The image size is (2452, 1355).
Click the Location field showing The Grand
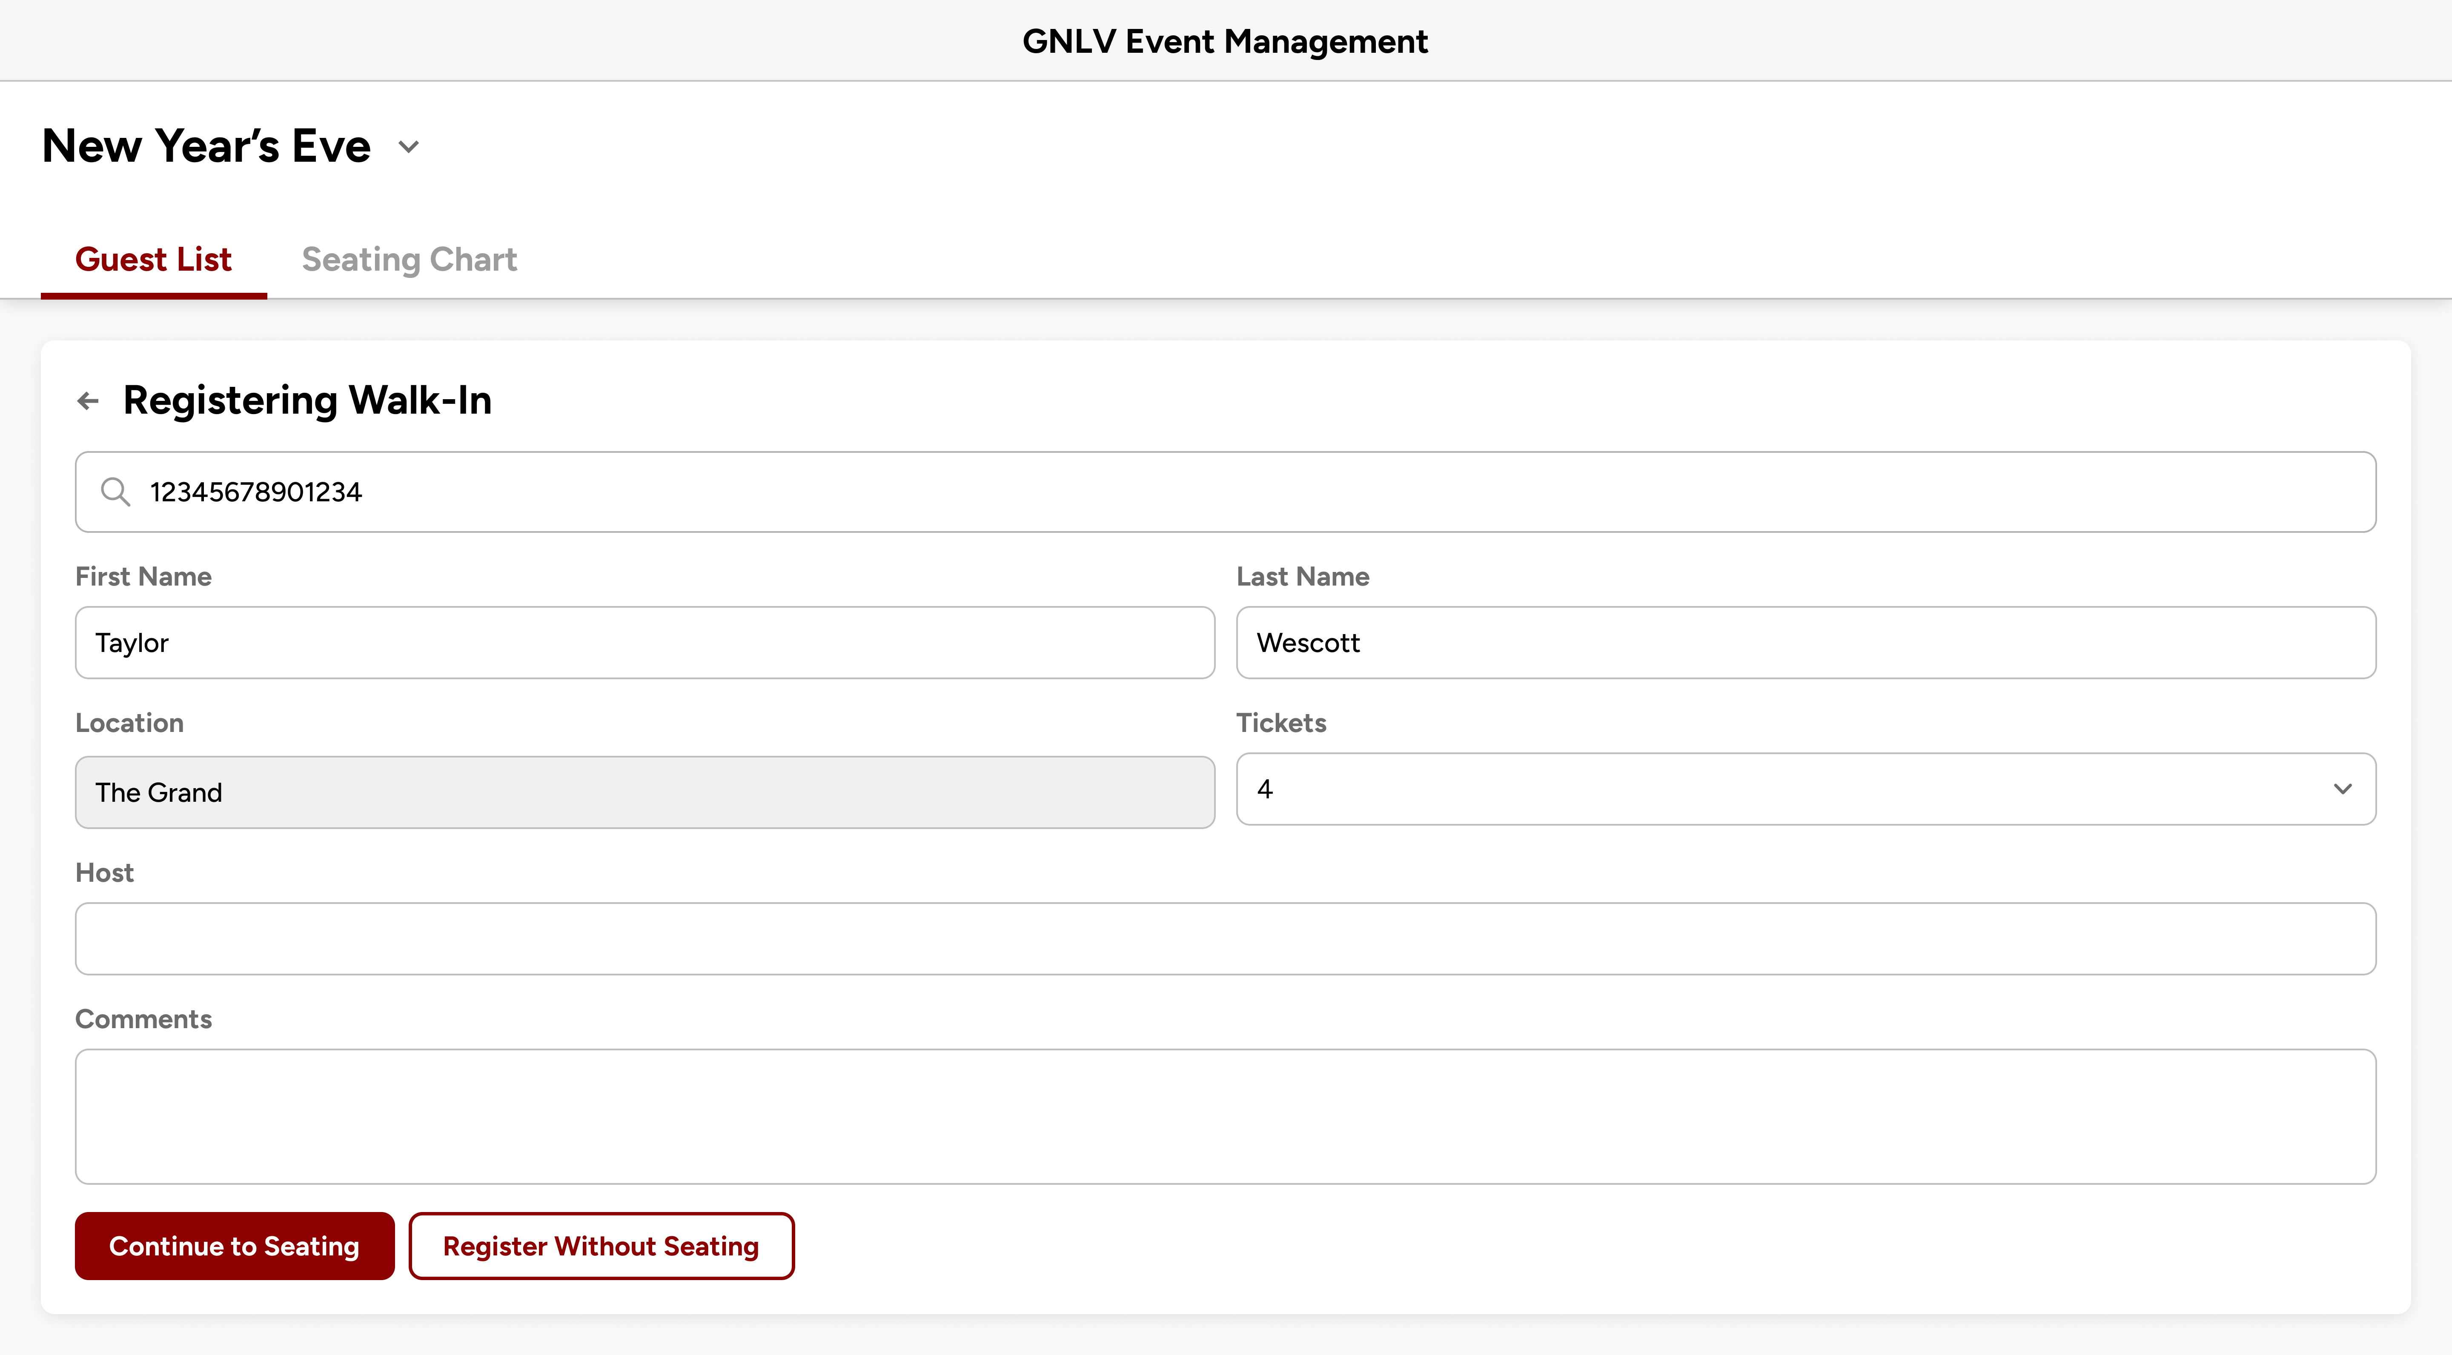click(x=645, y=793)
